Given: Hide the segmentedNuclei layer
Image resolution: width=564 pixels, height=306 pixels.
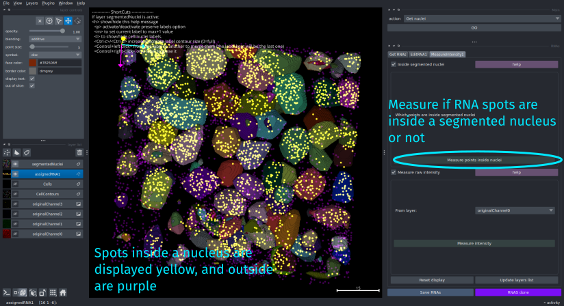Looking at the screenshot, I should click(x=16, y=165).
